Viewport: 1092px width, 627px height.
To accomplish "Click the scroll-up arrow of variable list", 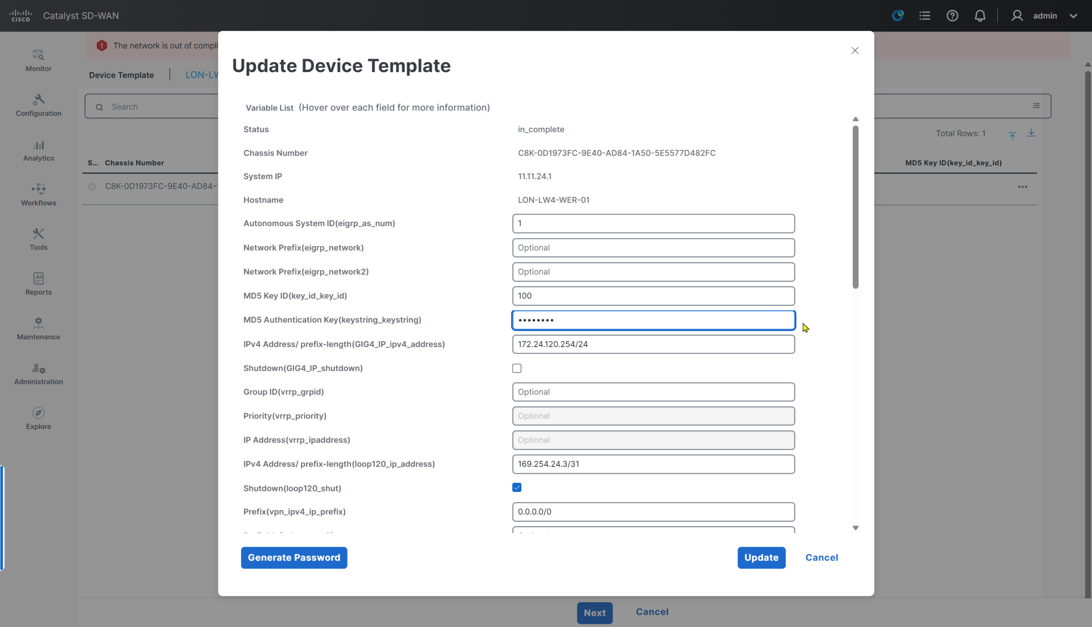I will tap(856, 119).
